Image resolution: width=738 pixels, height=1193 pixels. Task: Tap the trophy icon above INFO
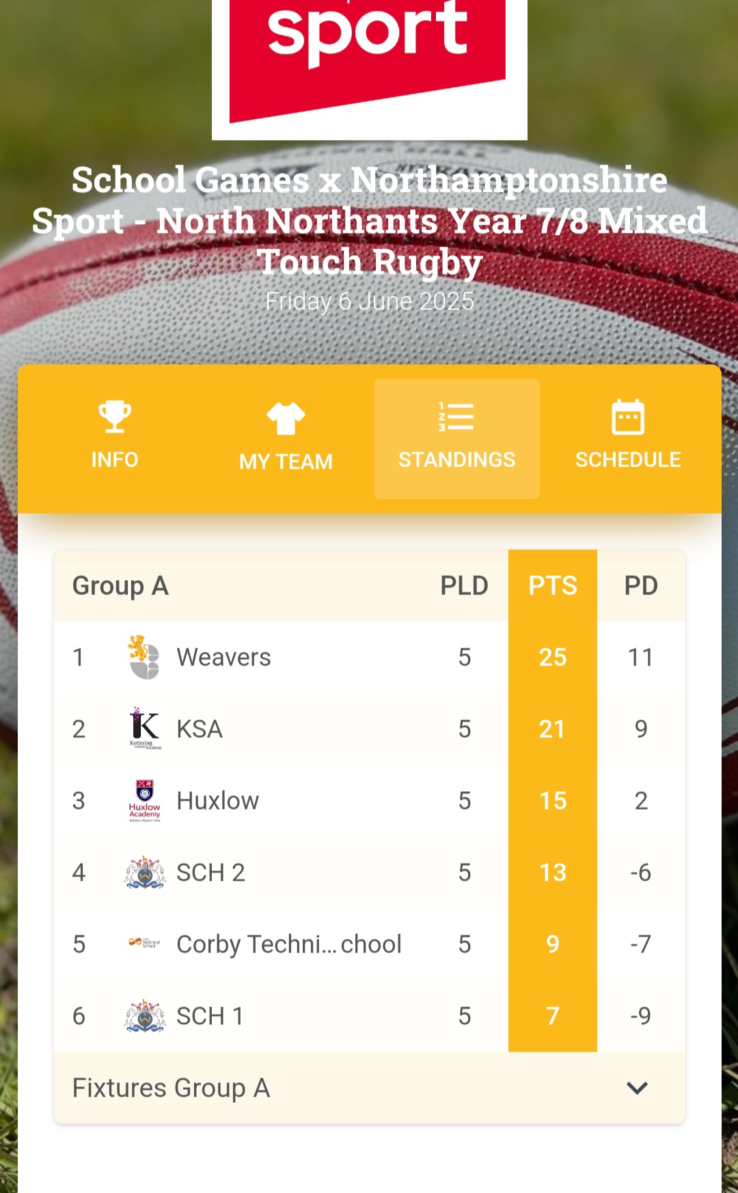point(115,416)
